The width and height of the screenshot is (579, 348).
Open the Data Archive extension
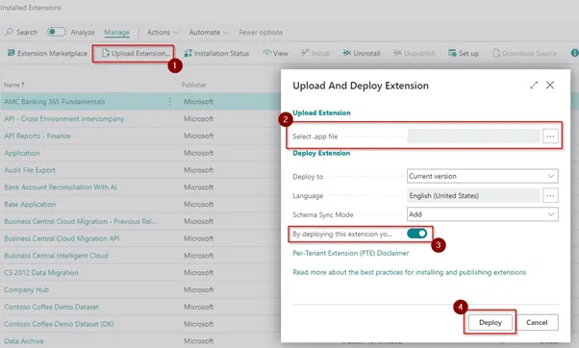(24, 341)
